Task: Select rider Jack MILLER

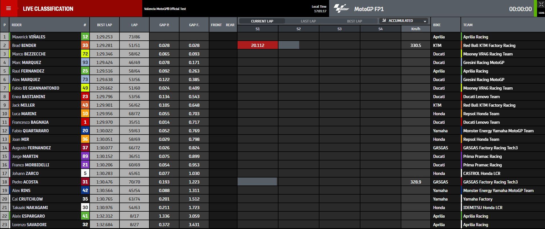Action: tap(23, 105)
